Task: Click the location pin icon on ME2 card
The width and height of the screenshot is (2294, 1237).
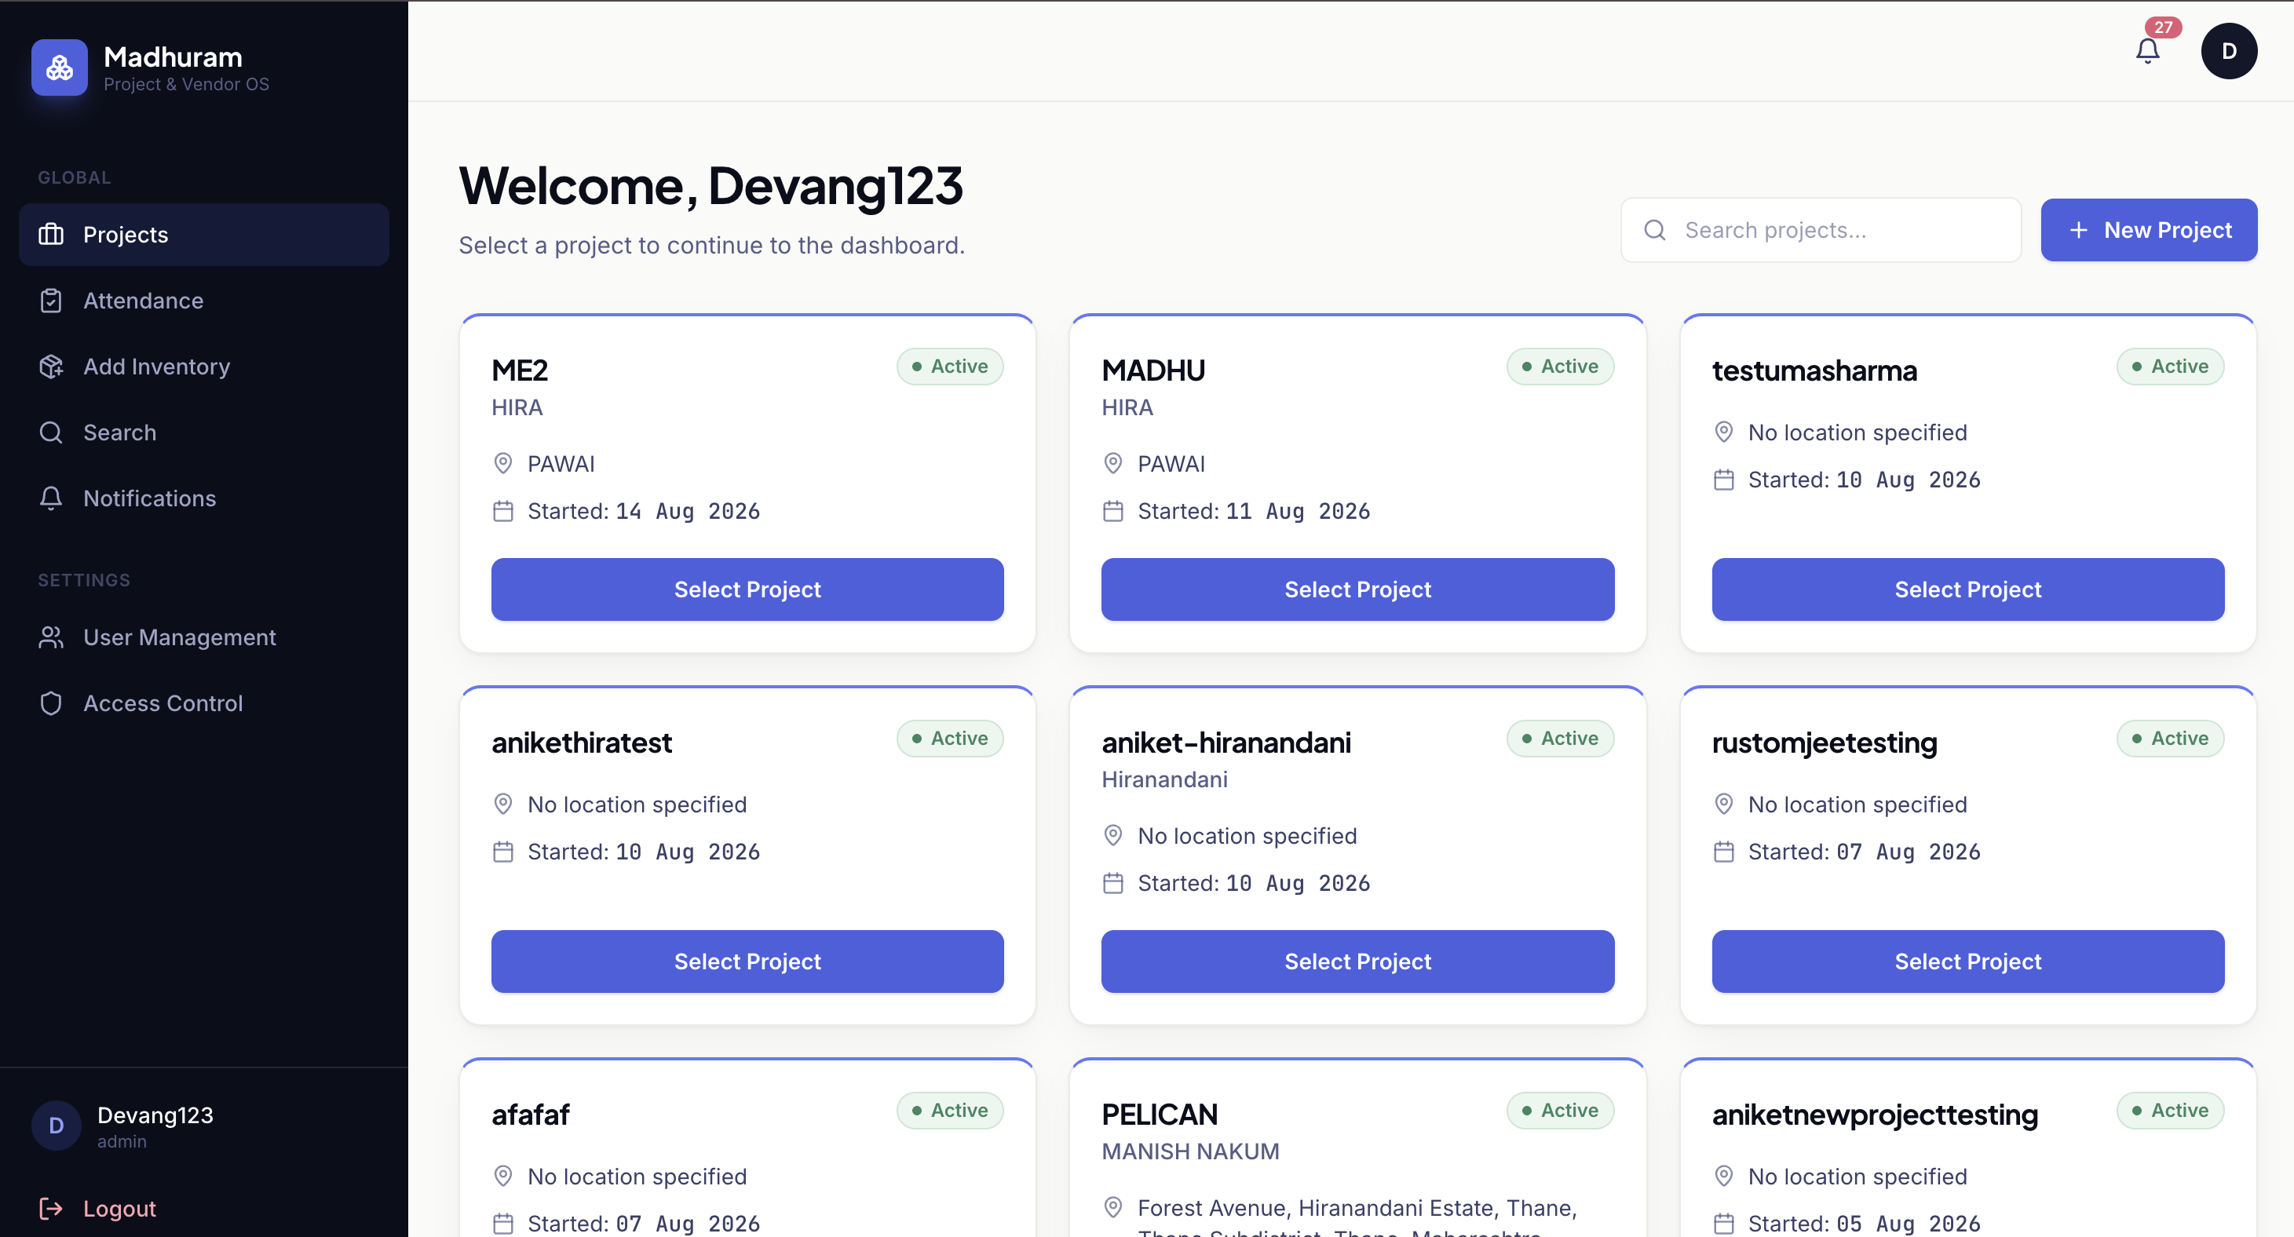Action: click(x=503, y=464)
